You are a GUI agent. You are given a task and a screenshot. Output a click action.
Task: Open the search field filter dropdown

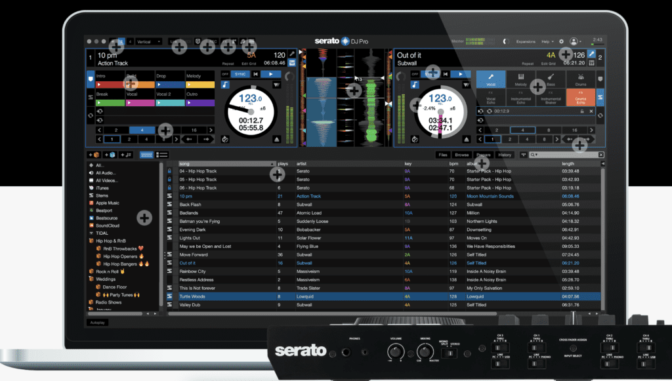[534, 155]
